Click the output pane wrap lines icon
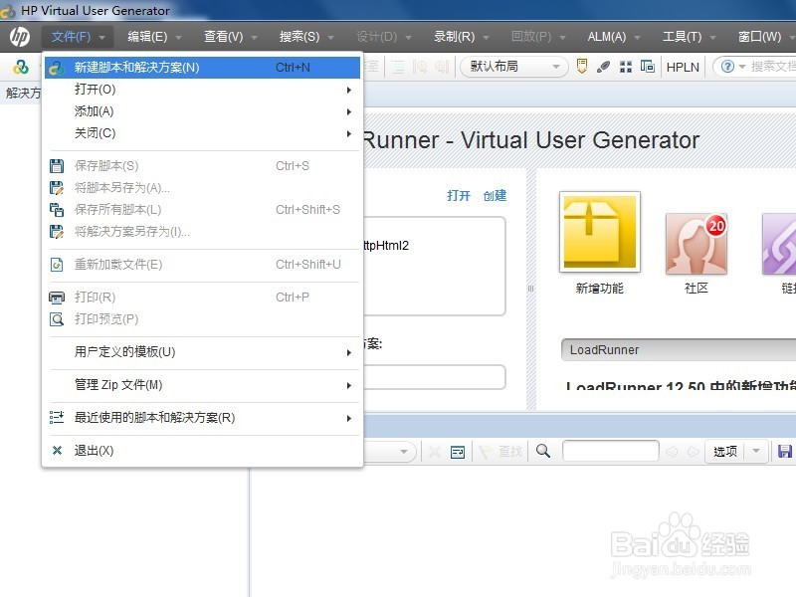 coord(458,452)
